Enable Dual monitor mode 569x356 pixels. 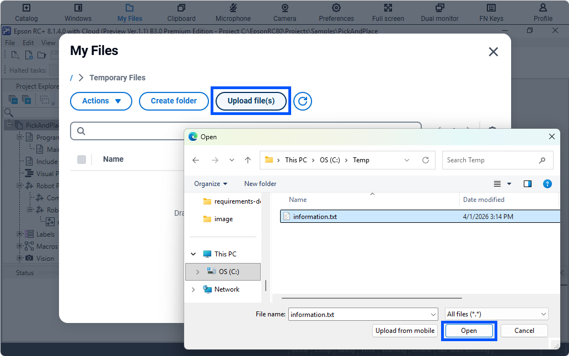click(440, 13)
